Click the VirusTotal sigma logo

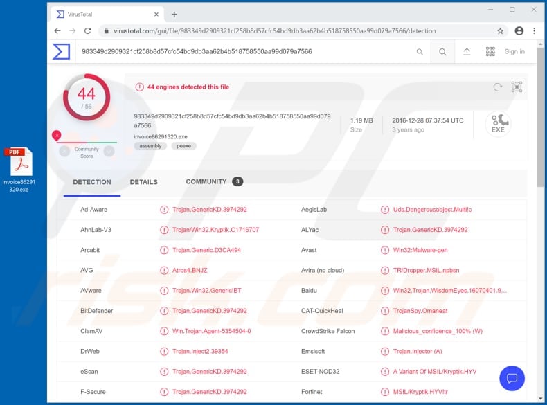coord(61,51)
